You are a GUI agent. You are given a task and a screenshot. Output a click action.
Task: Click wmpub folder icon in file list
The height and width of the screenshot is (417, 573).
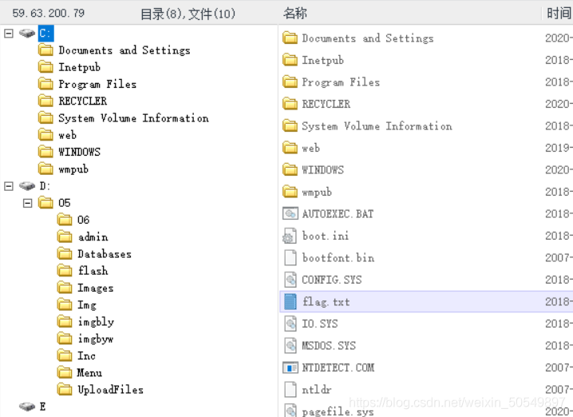point(290,192)
